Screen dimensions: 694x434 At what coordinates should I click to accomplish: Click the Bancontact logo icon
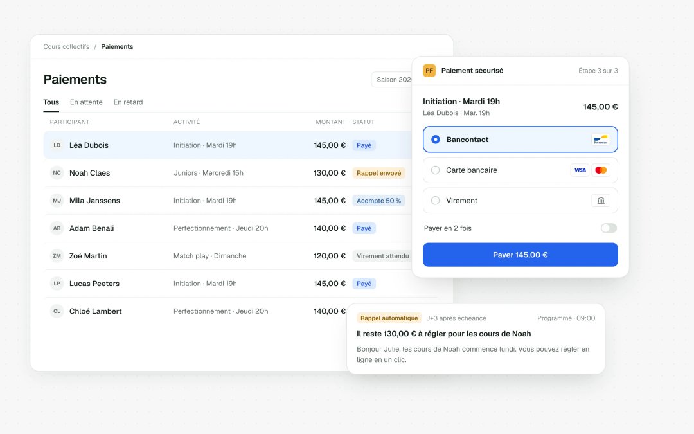601,140
